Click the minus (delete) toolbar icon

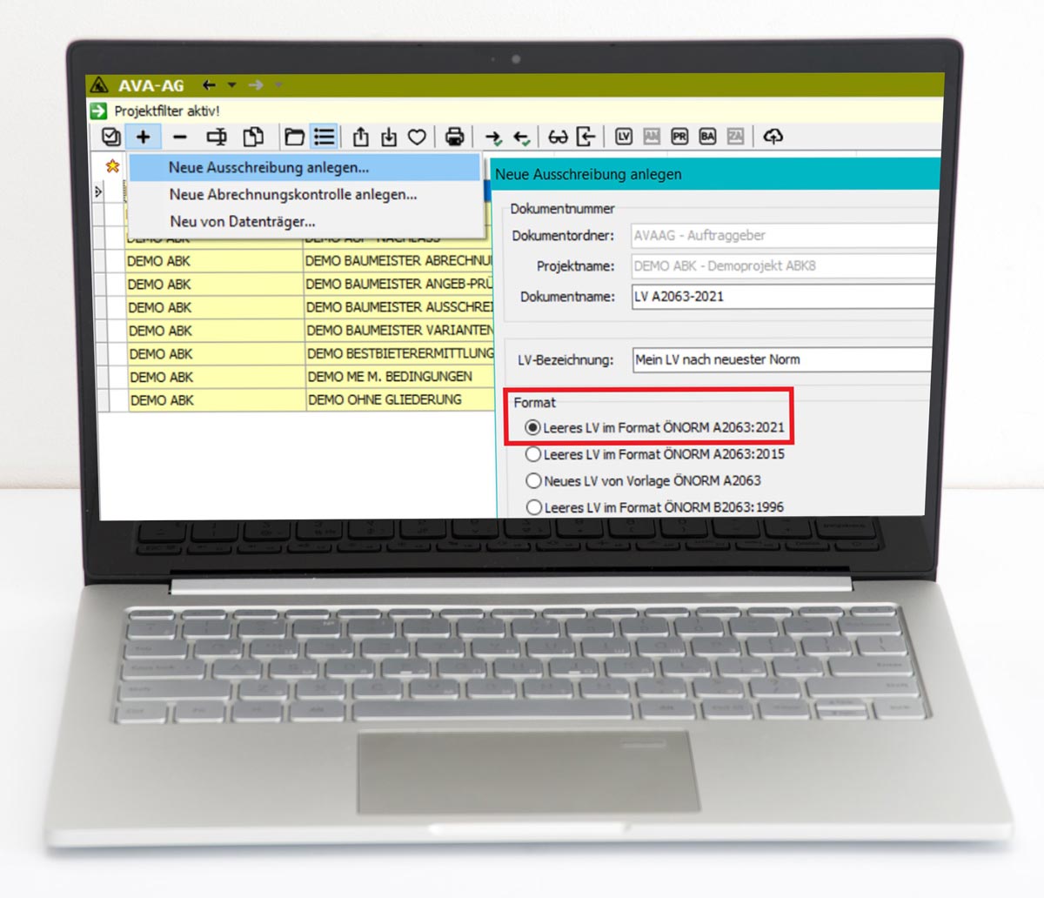179,137
